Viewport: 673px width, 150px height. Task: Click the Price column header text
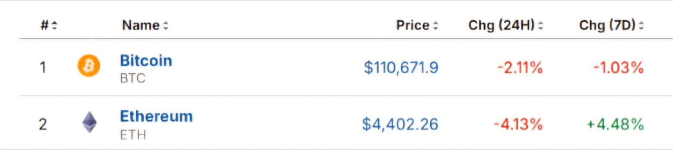tap(413, 25)
